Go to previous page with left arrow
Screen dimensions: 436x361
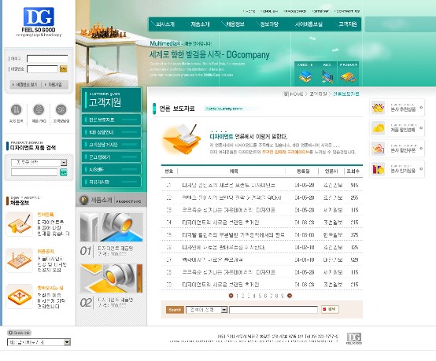231,296
